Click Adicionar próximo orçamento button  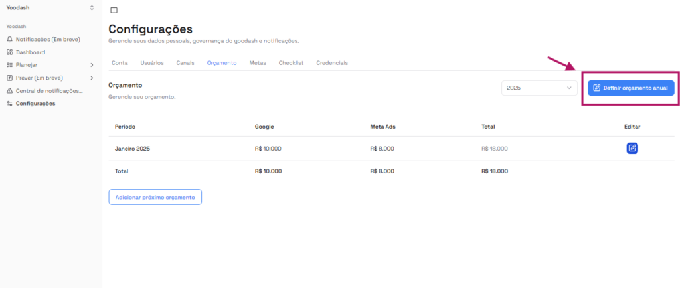click(155, 197)
